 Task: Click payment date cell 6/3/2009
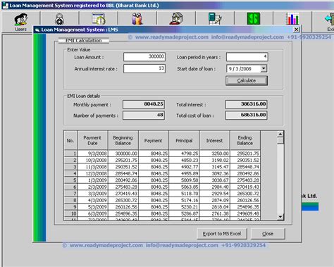point(92,213)
